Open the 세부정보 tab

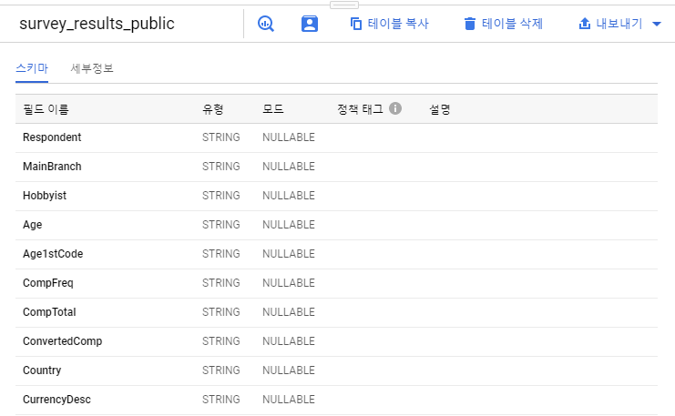(x=92, y=68)
